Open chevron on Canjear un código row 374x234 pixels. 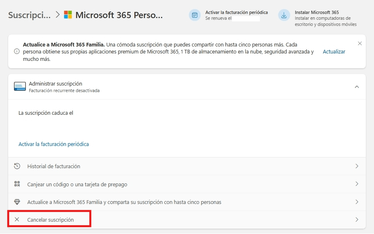click(357, 184)
